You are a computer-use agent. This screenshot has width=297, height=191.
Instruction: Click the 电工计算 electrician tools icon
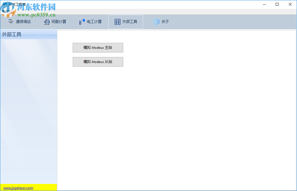click(82, 22)
